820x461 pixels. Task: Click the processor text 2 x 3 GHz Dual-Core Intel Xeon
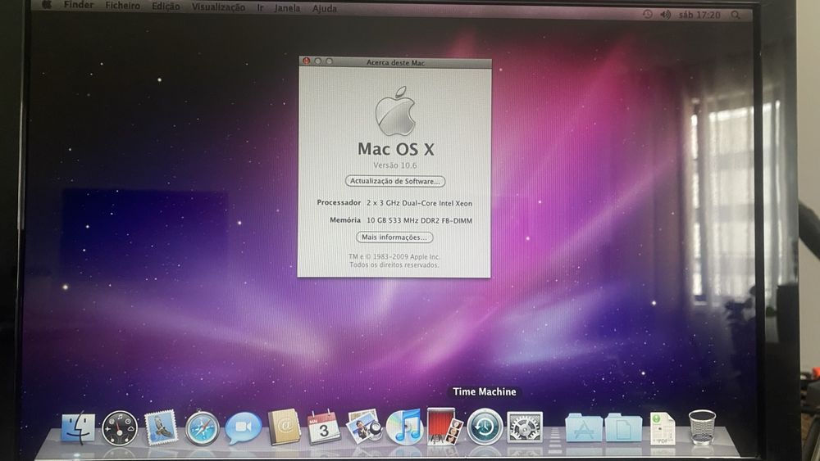(x=419, y=203)
